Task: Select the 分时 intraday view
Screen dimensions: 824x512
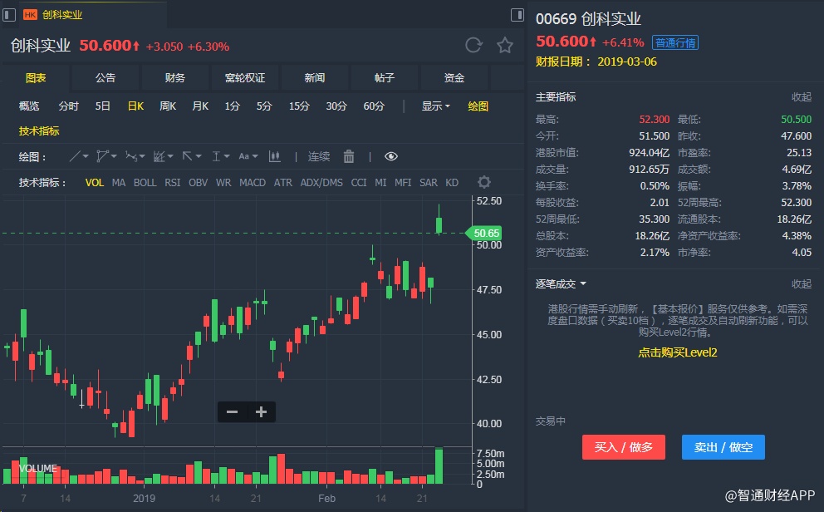Action: point(68,106)
